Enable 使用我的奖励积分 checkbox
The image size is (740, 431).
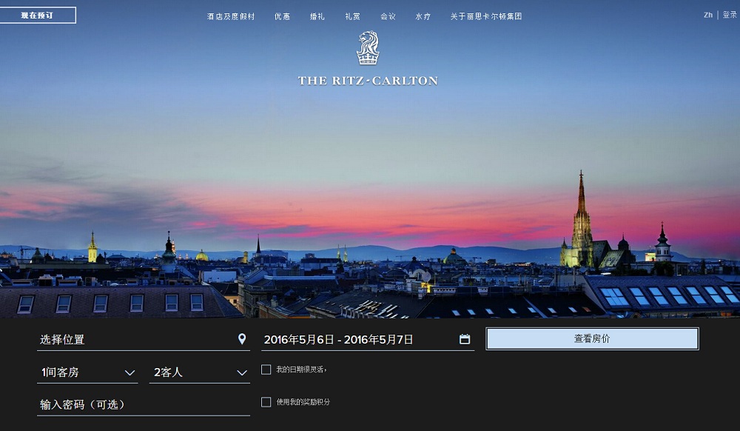(266, 401)
